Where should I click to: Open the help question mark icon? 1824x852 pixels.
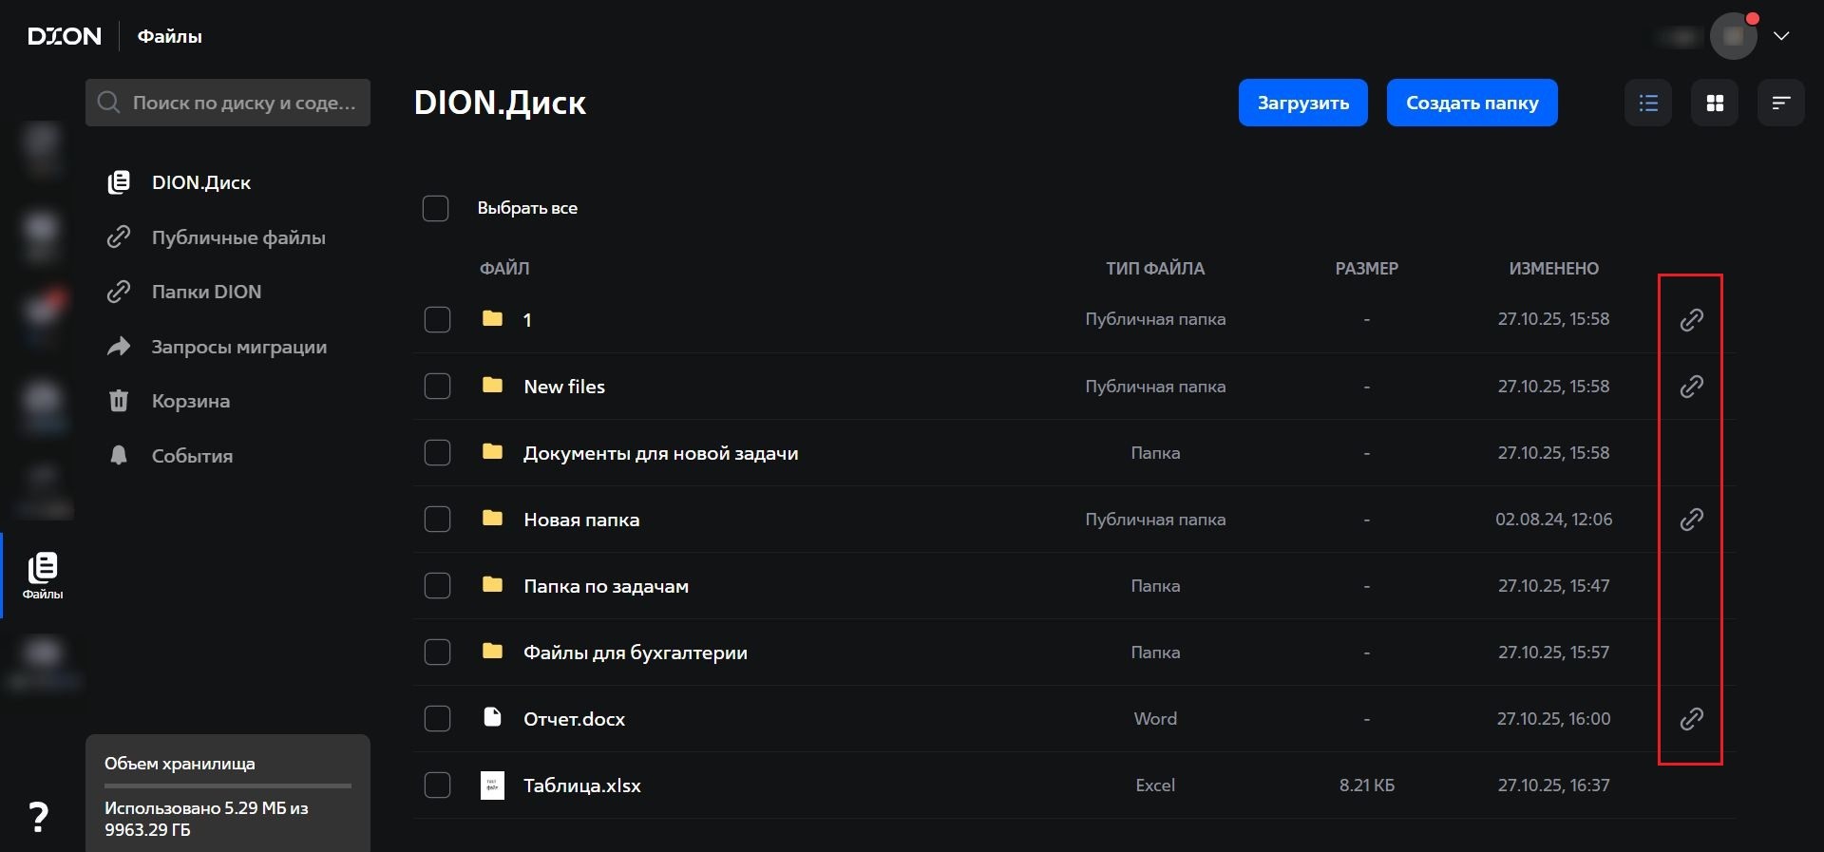38,817
